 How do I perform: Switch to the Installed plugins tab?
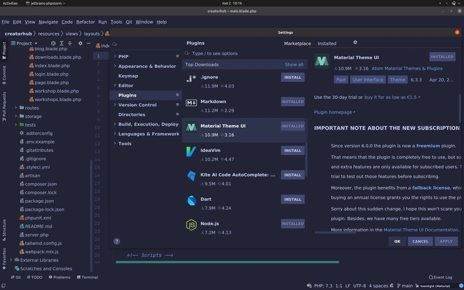327,43
